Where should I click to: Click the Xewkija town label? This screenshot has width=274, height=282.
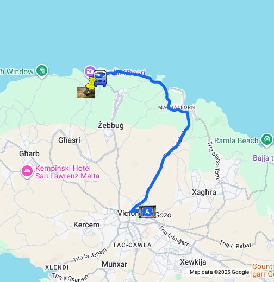(x=193, y=262)
